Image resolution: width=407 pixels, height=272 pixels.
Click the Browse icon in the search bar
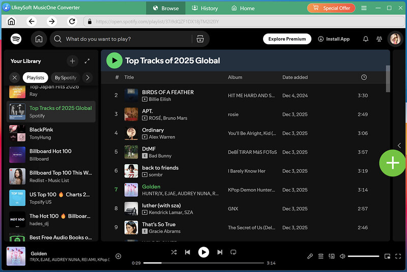click(x=200, y=39)
